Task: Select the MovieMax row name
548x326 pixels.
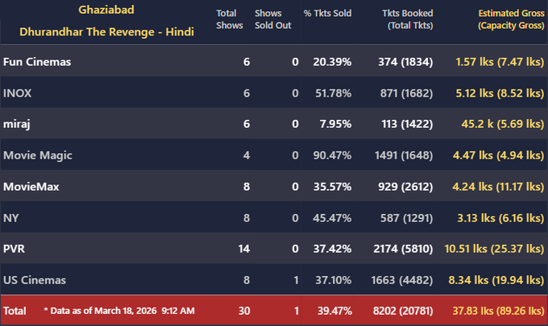Action: pos(31,187)
